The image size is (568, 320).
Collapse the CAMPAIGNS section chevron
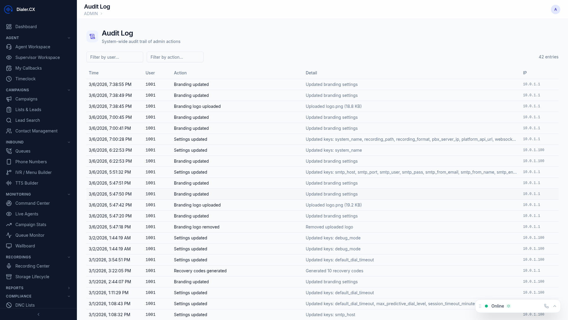(69, 90)
